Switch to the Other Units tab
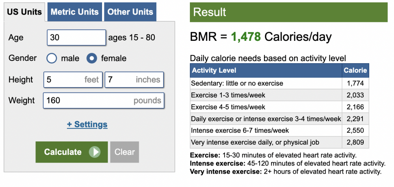This screenshot has width=394, height=187. coord(130,12)
